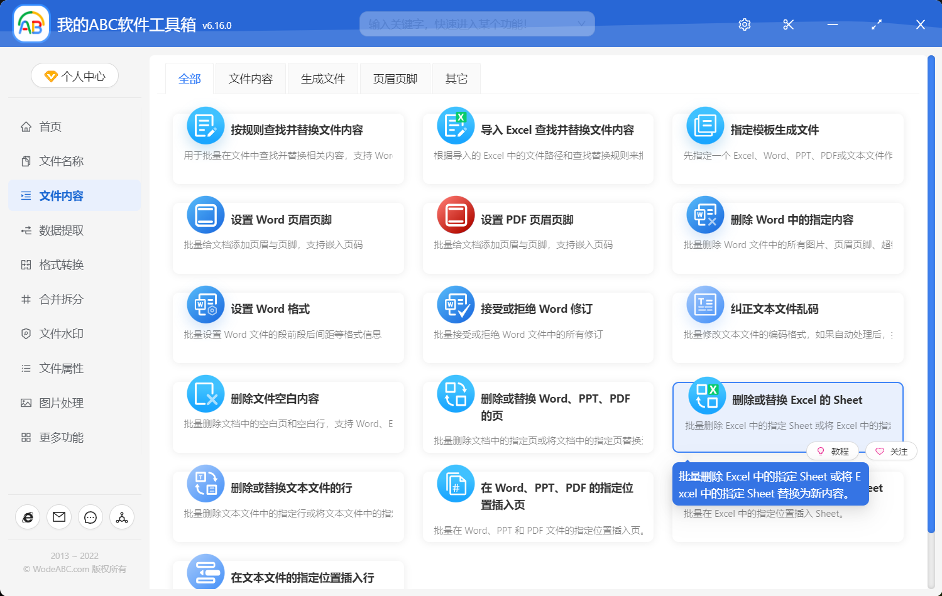Select the 删除文件空白内容 tool

pos(288,416)
